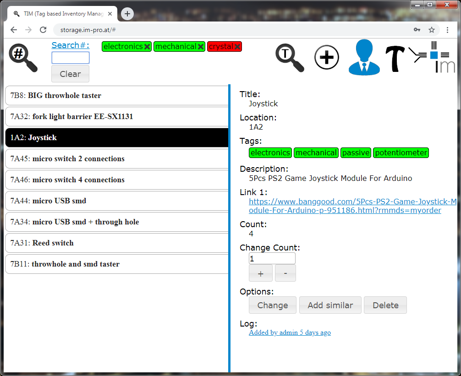Select 7A44: micro USB smd item

(117, 201)
